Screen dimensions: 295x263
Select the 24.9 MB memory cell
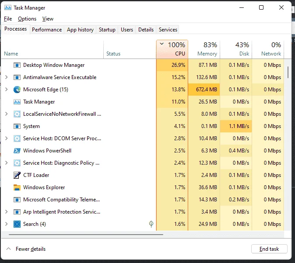204,224
